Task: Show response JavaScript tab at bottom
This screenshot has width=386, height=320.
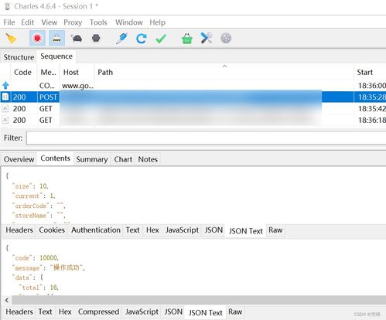Action: pos(142,311)
